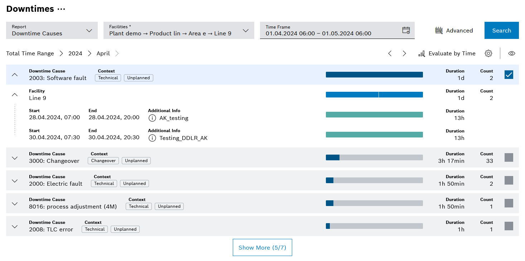The height and width of the screenshot is (261, 525).
Task: Click the Testing_DDLR_AK teal duration bar
Action: pyautogui.click(x=374, y=135)
